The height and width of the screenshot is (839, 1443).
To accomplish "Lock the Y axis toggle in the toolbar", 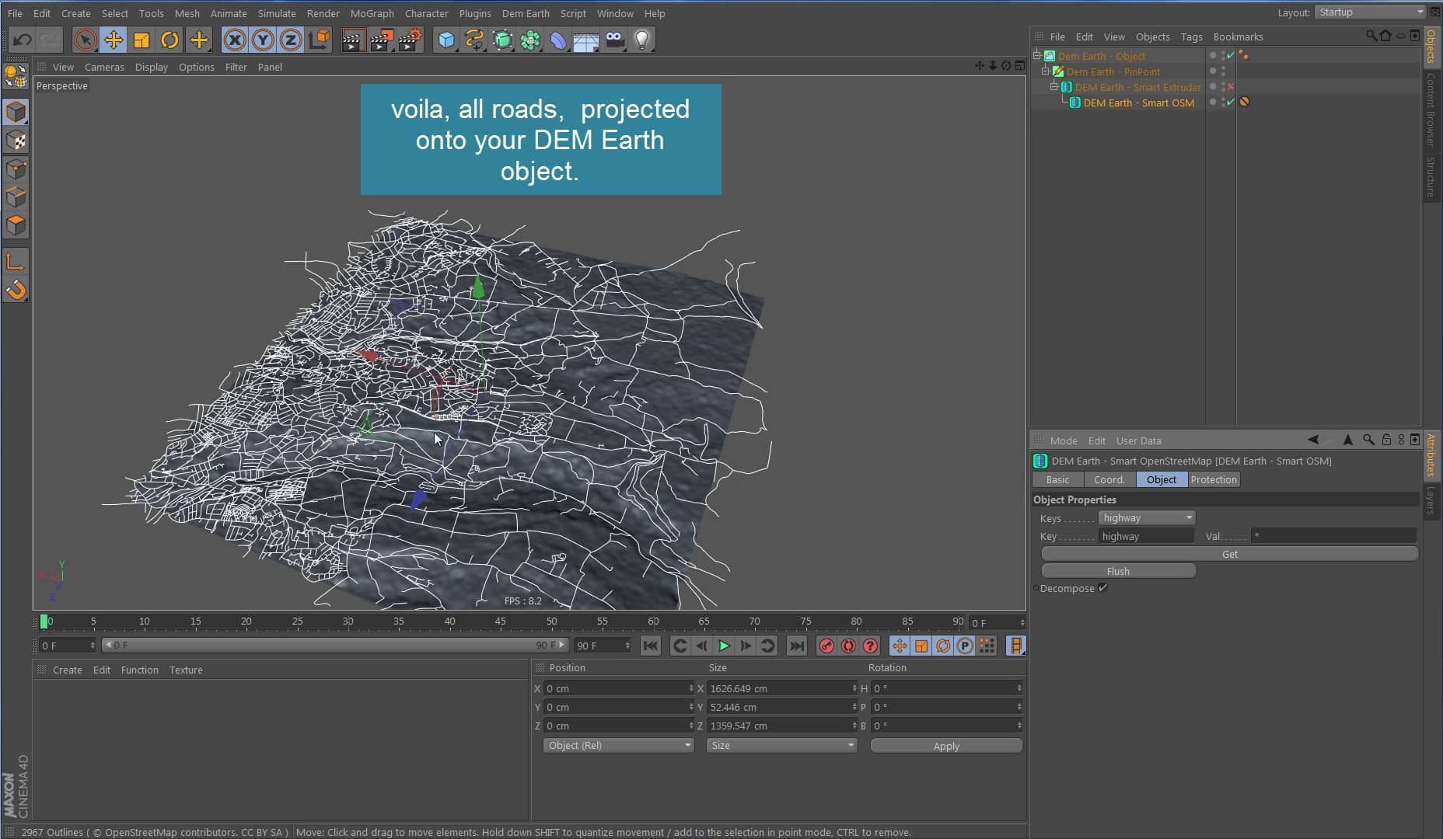I will [263, 39].
